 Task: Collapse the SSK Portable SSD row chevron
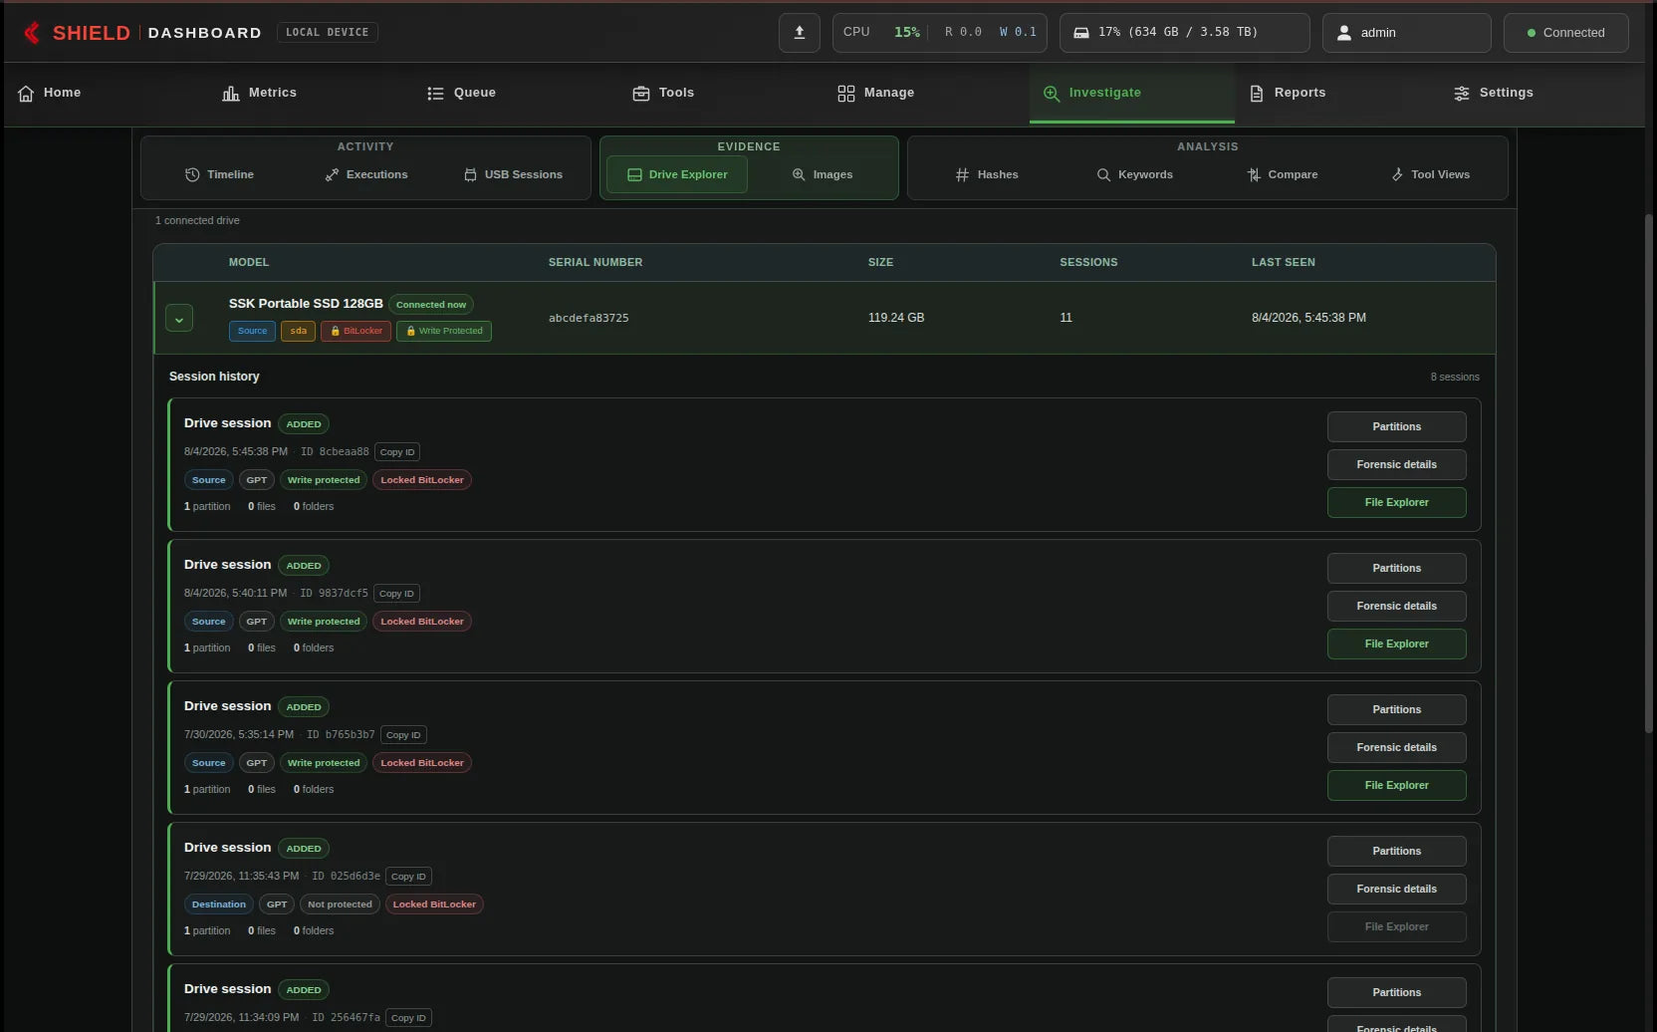pos(179,319)
